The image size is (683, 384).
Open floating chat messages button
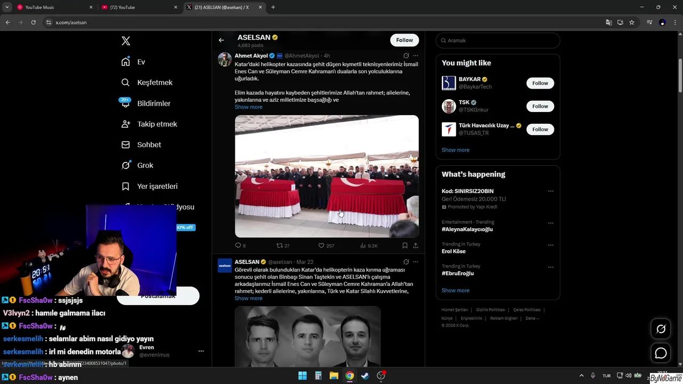coord(661,353)
